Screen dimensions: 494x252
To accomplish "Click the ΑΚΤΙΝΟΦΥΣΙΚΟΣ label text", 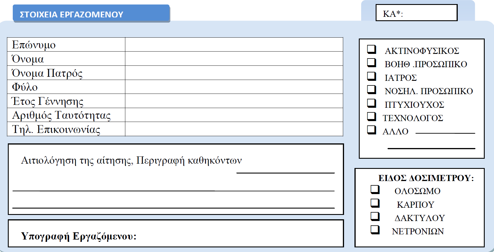I will point(422,51).
